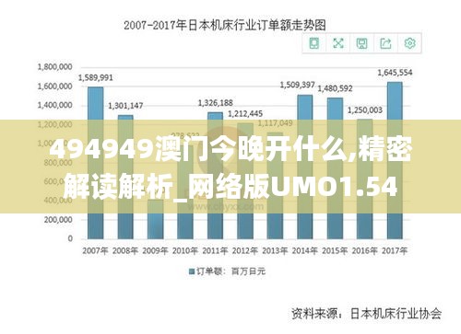Viewport: 461px width, 334px height.
Task: Open the data view document icon
Action: [x=313, y=43]
